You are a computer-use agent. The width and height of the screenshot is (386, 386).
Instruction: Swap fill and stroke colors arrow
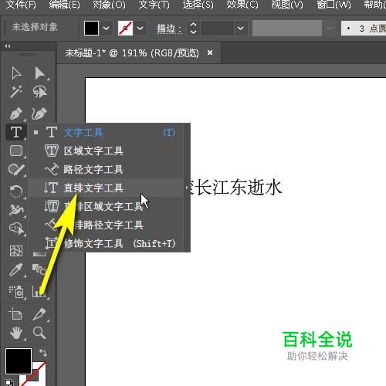click(43, 352)
